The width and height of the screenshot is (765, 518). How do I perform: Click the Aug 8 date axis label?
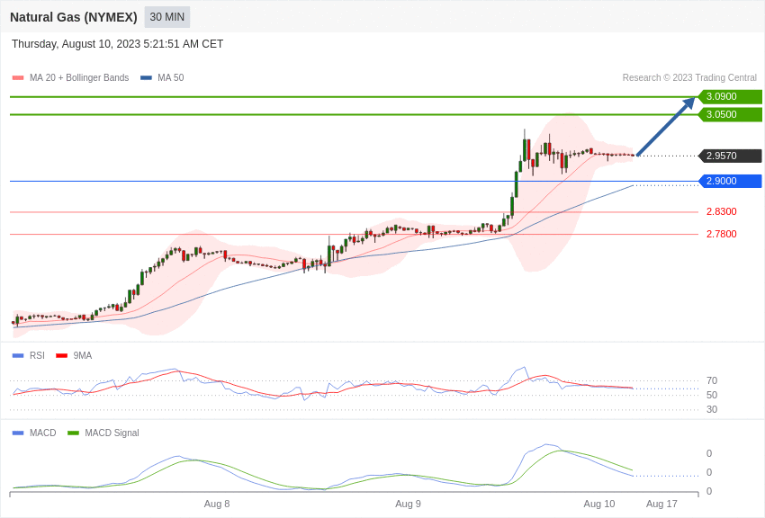(x=217, y=504)
